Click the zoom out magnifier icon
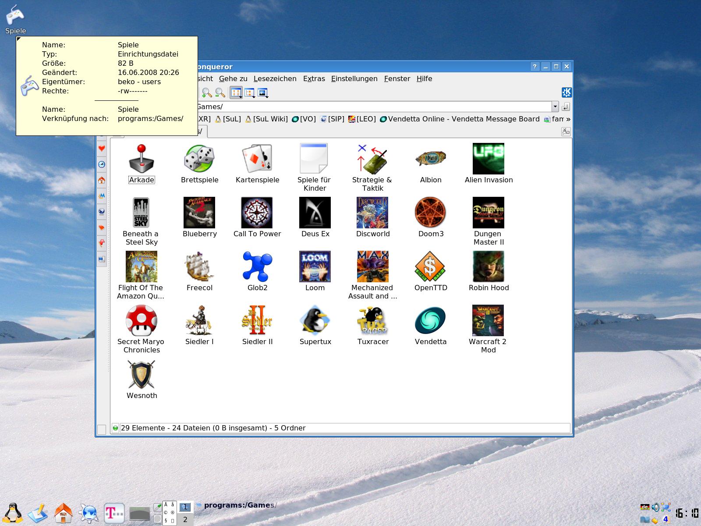The width and height of the screenshot is (701, 526). pos(220,92)
